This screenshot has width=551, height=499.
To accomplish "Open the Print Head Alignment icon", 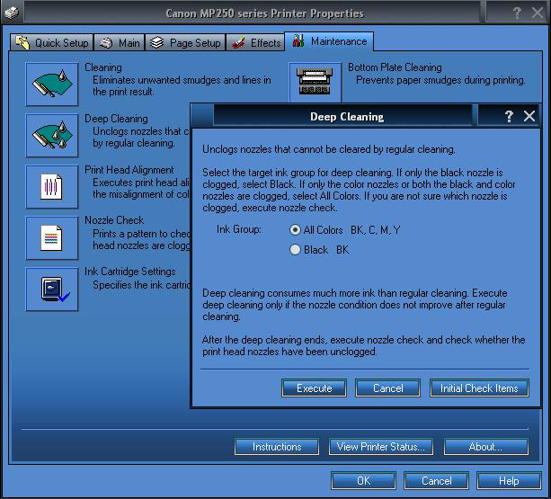I will (x=52, y=187).
